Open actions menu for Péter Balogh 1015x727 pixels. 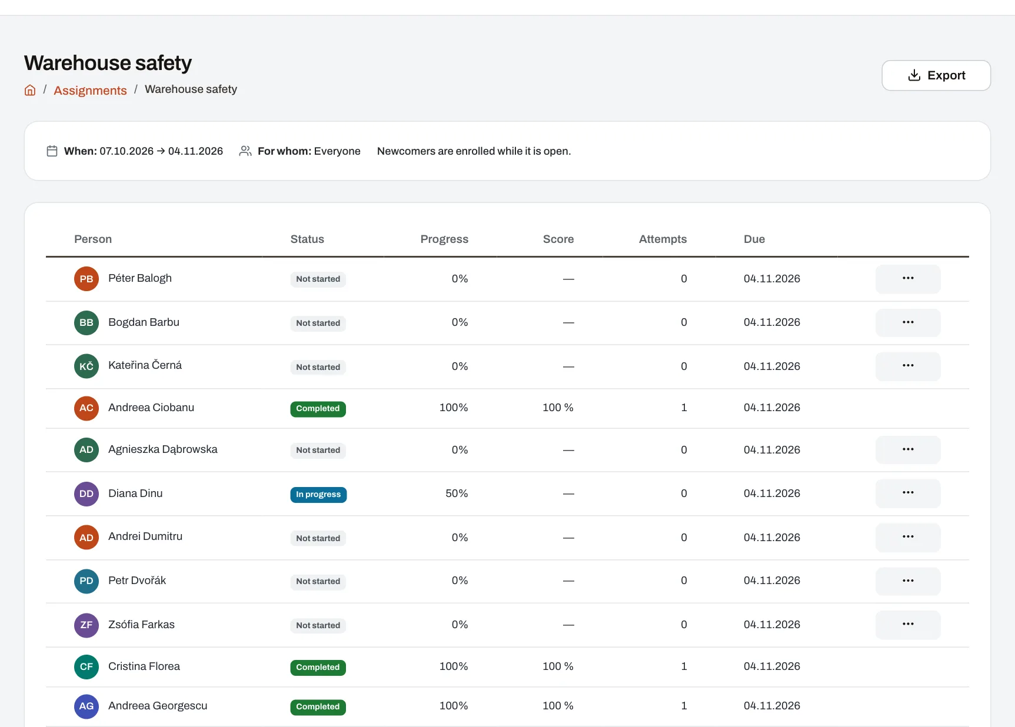[x=907, y=279]
